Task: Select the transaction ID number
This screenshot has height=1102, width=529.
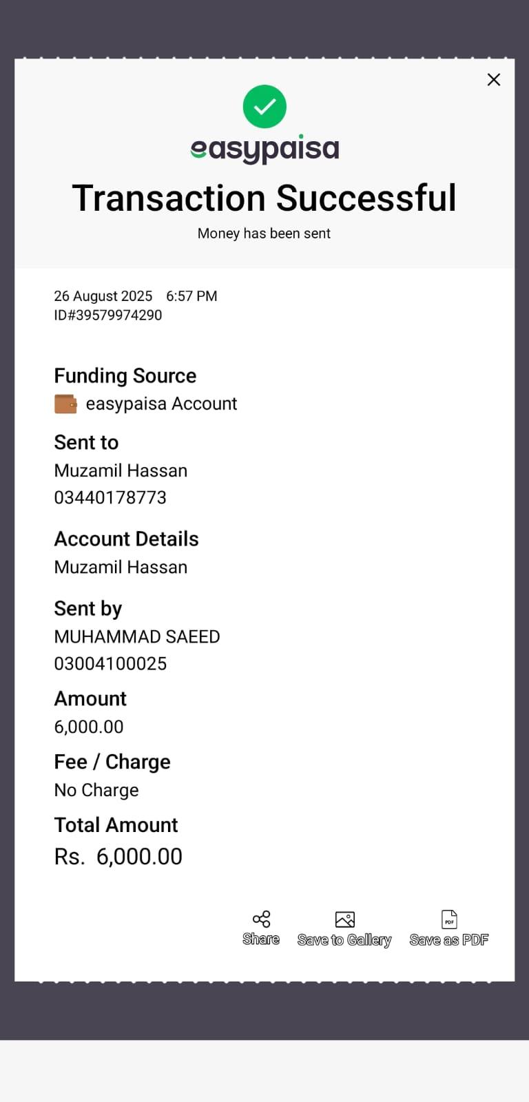Action: pos(108,315)
